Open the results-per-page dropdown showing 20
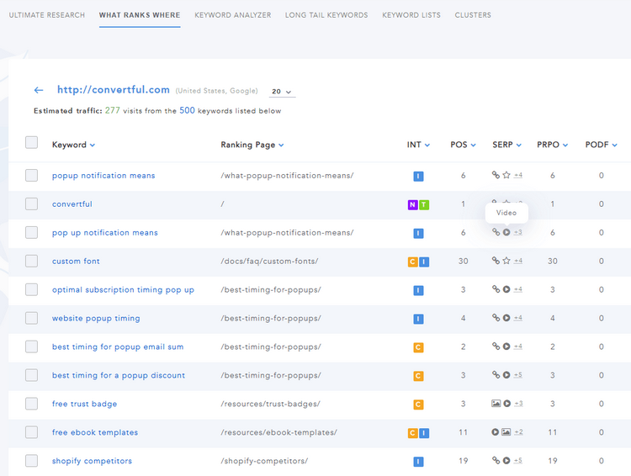Image resolution: width=631 pixels, height=476 pixels. (282, 92)
